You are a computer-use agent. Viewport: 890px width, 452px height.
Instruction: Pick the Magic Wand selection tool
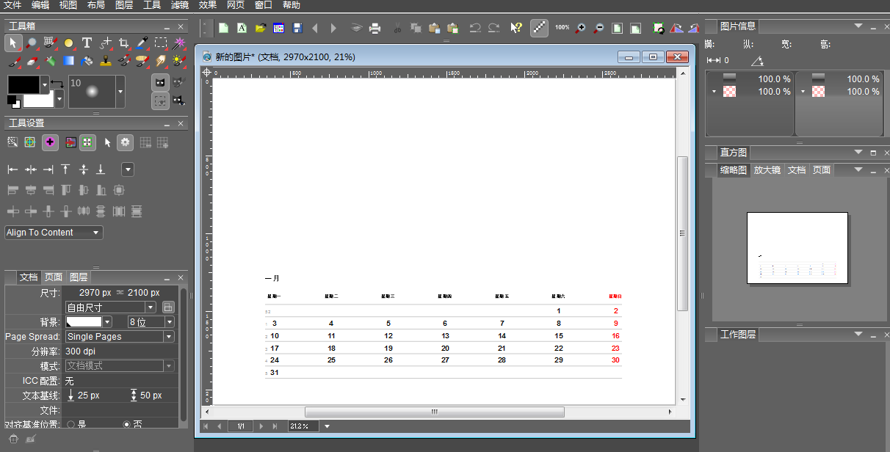(x=178, y=43)
